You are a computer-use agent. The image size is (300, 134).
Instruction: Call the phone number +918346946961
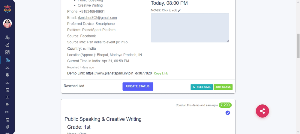click(x=92, y=11)
